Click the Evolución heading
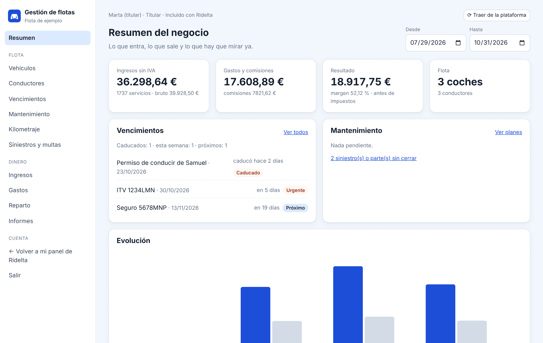 pos(133,241)
